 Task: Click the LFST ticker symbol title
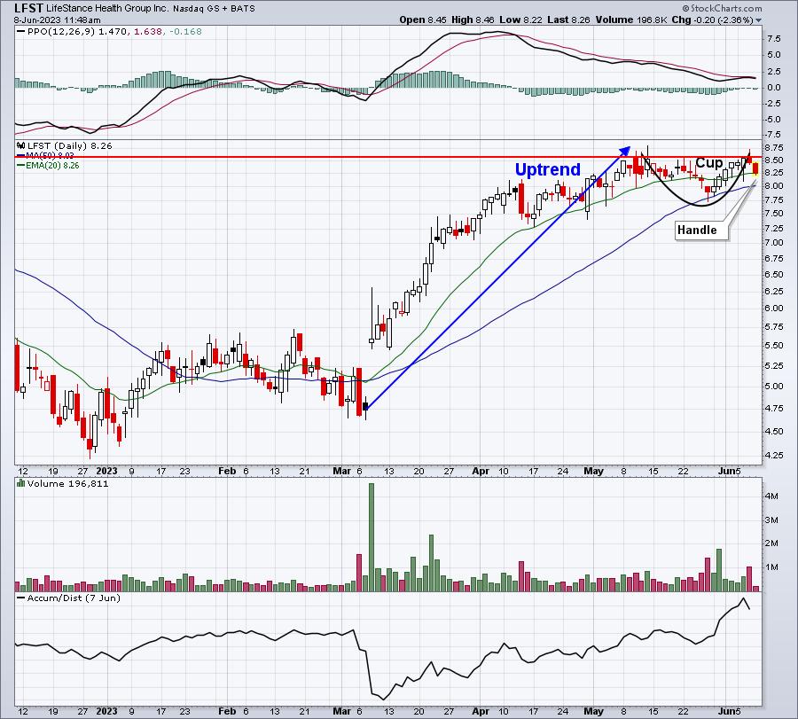tap(28, 8)
